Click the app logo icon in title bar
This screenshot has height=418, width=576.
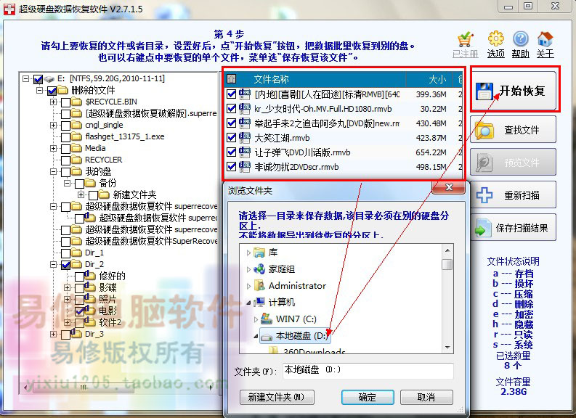(x=9, y=9)
